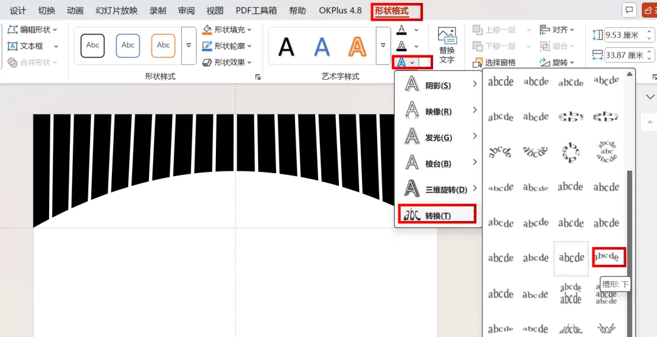
Task: Choose the 转换(T) transform menu item
Action: click(438, 216)
